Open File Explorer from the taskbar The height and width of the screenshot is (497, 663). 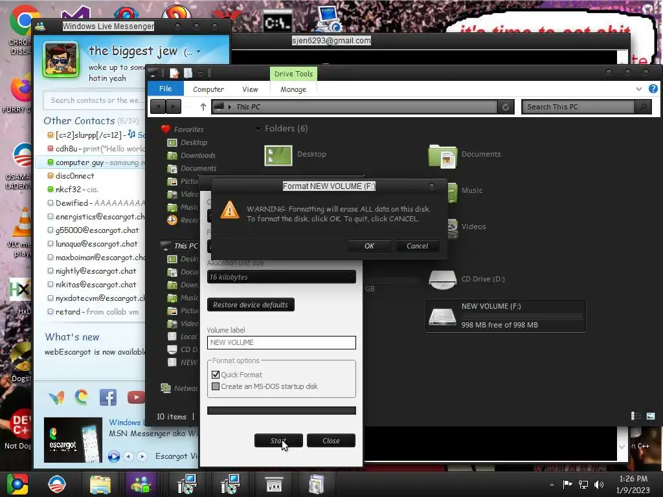(100, 484)
